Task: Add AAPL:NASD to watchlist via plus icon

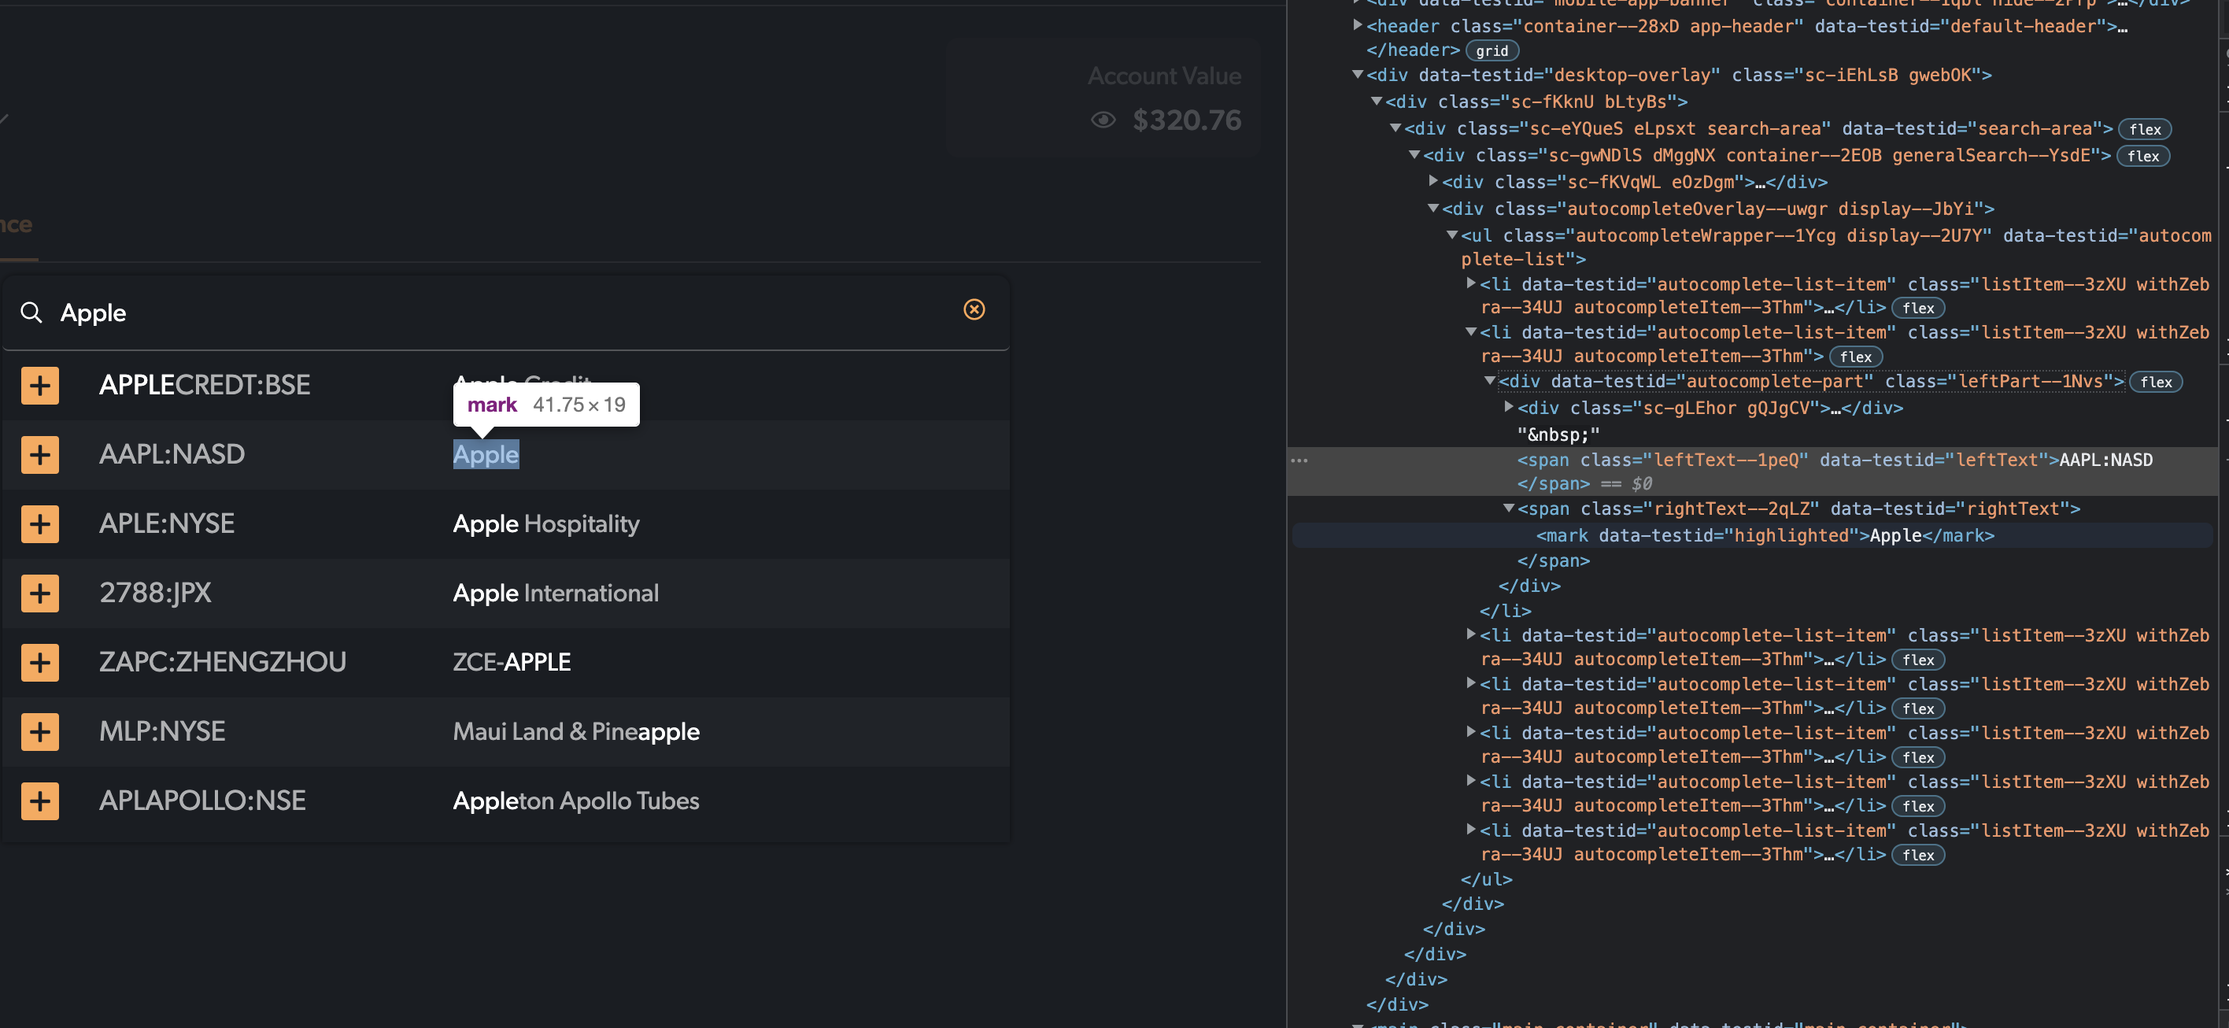Action: [x=40, y=454]
